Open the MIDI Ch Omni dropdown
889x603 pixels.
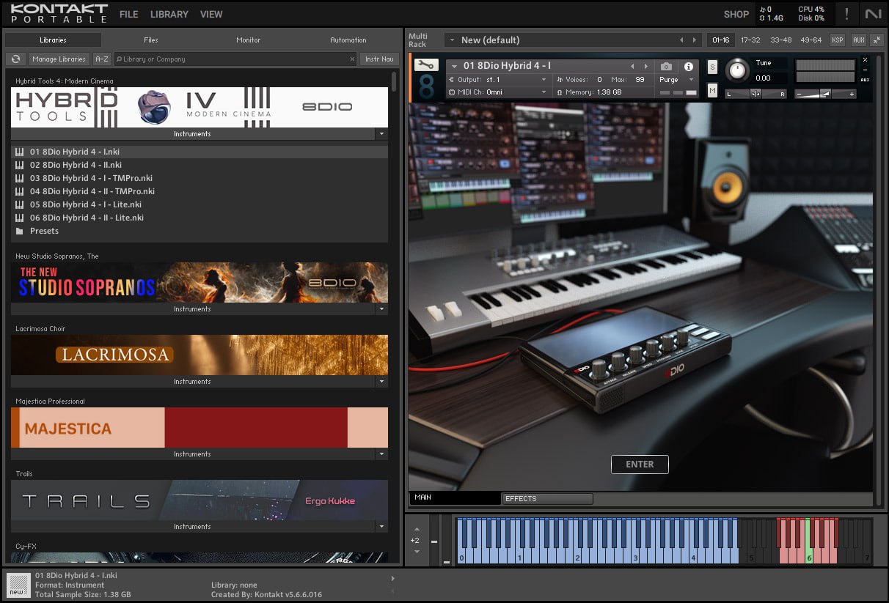(x=498, y=92)
